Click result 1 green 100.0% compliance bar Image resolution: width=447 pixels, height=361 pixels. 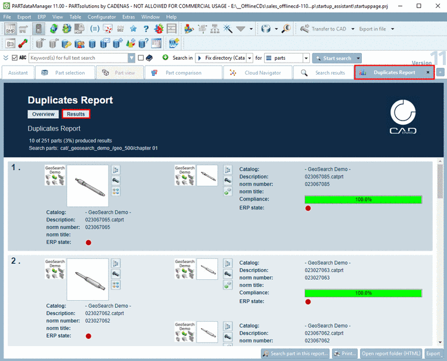click(364, 199)
